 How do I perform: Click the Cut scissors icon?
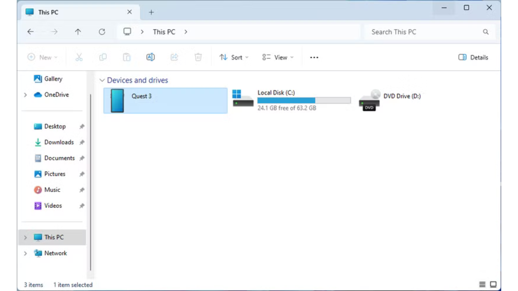79,57
